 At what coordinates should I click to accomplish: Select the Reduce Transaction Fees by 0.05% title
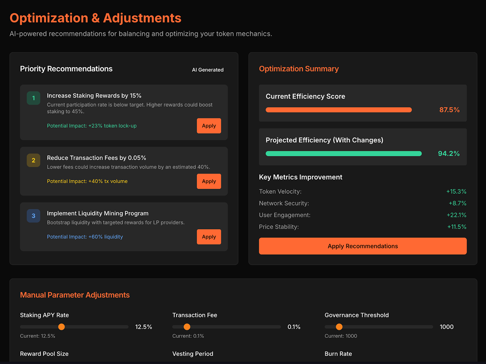pos(96,158)
